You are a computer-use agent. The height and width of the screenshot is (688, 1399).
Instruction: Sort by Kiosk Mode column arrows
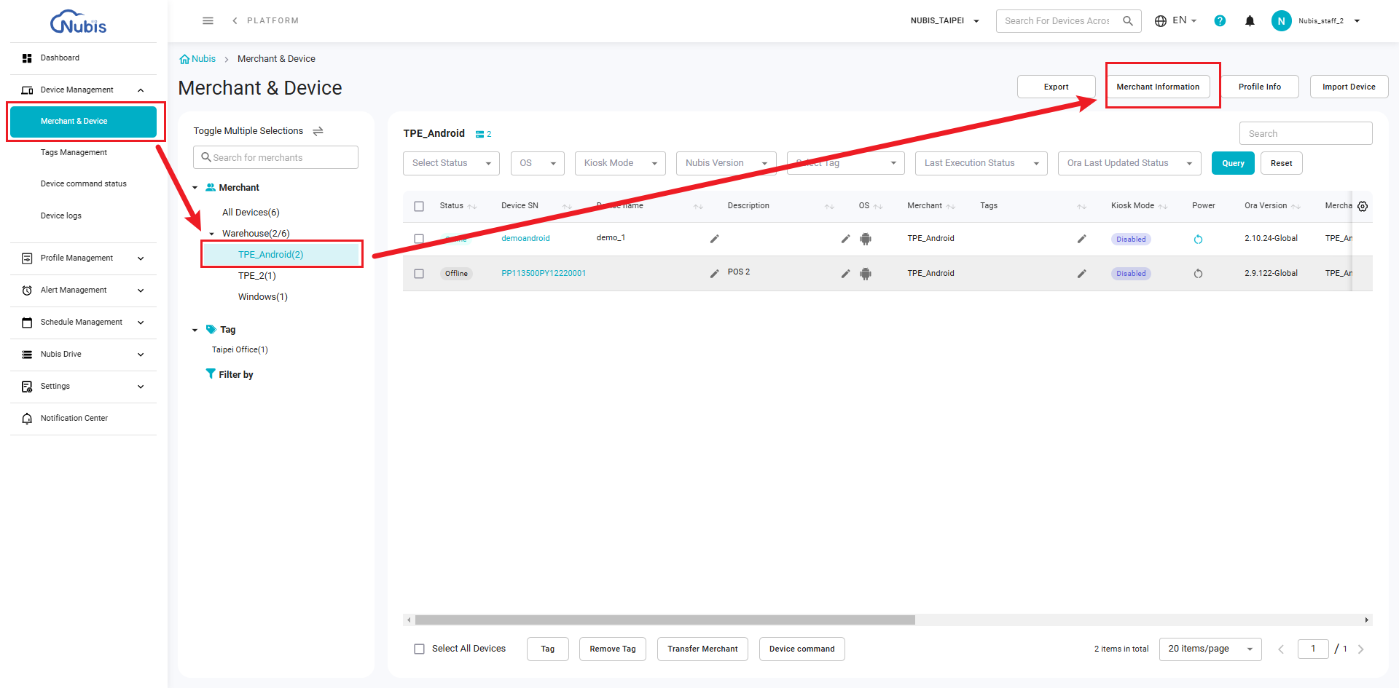tap(1163, 206)
